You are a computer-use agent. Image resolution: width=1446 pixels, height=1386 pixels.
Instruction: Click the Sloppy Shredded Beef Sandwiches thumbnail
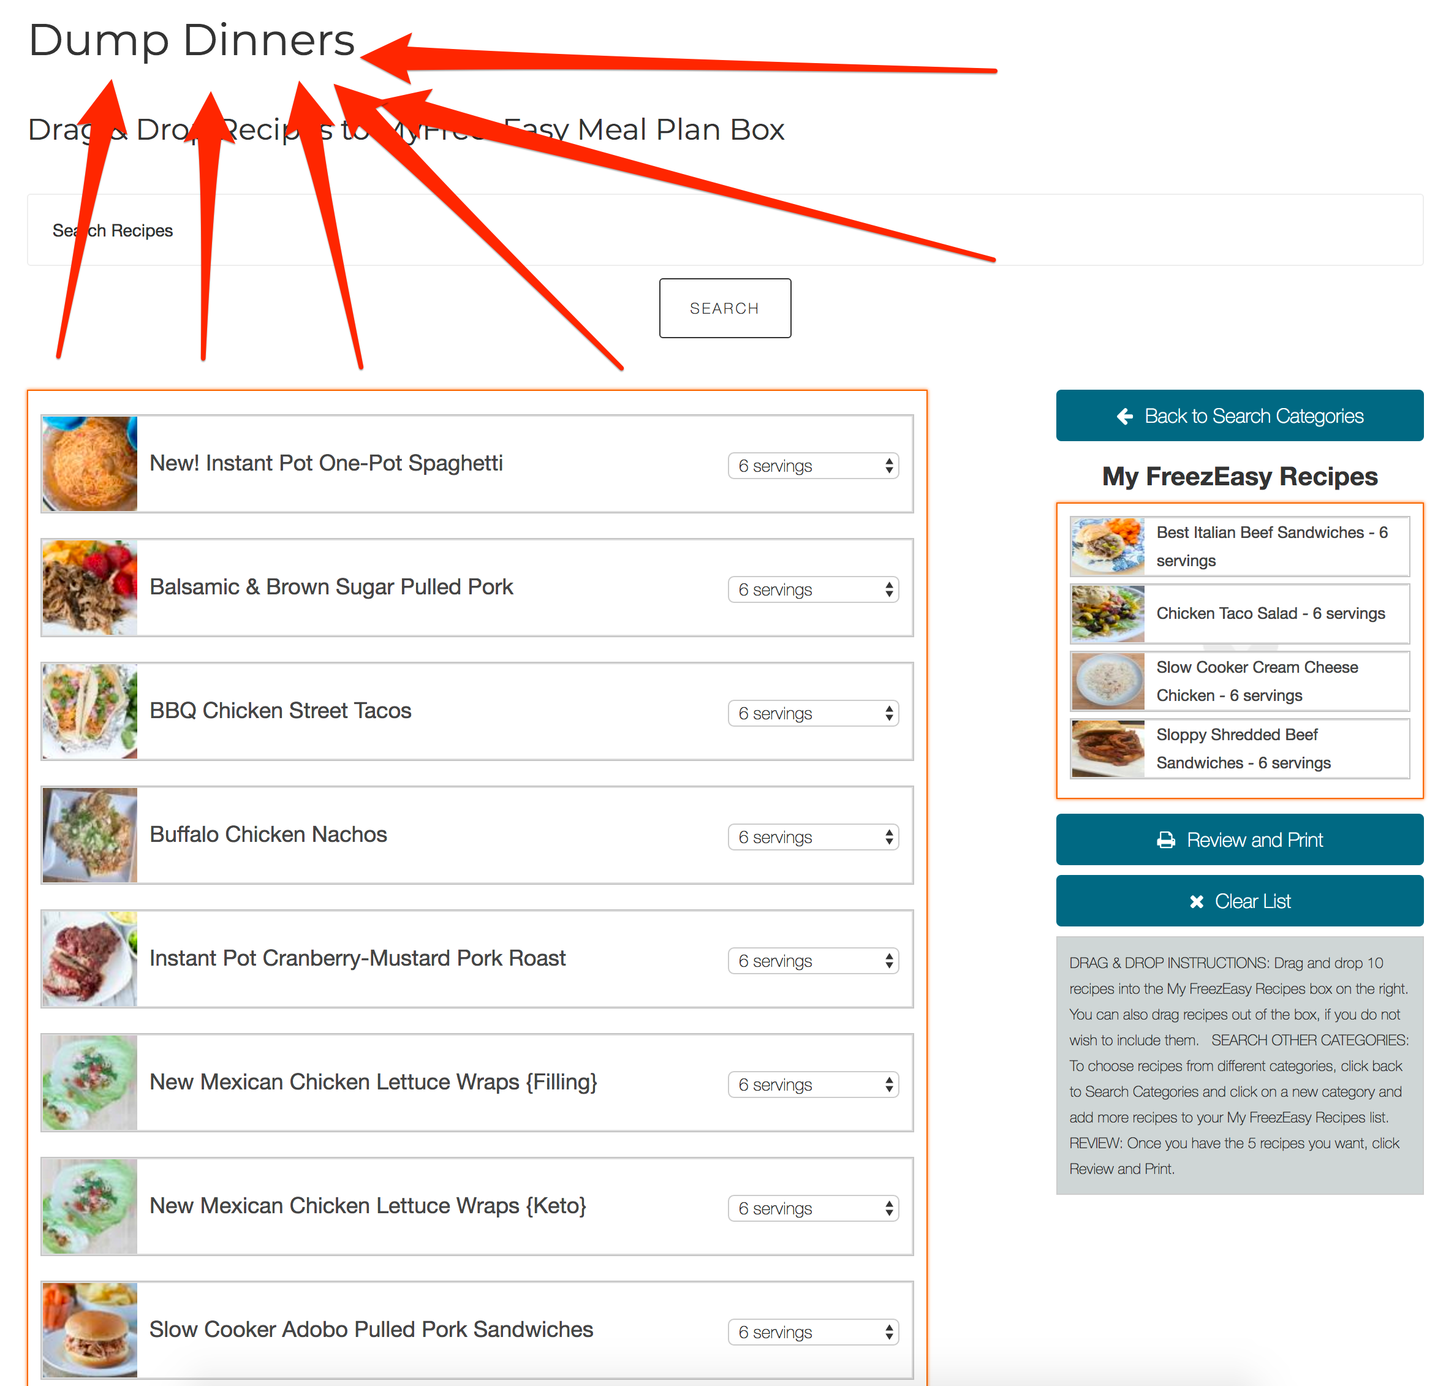click(x=1108, y=749)
